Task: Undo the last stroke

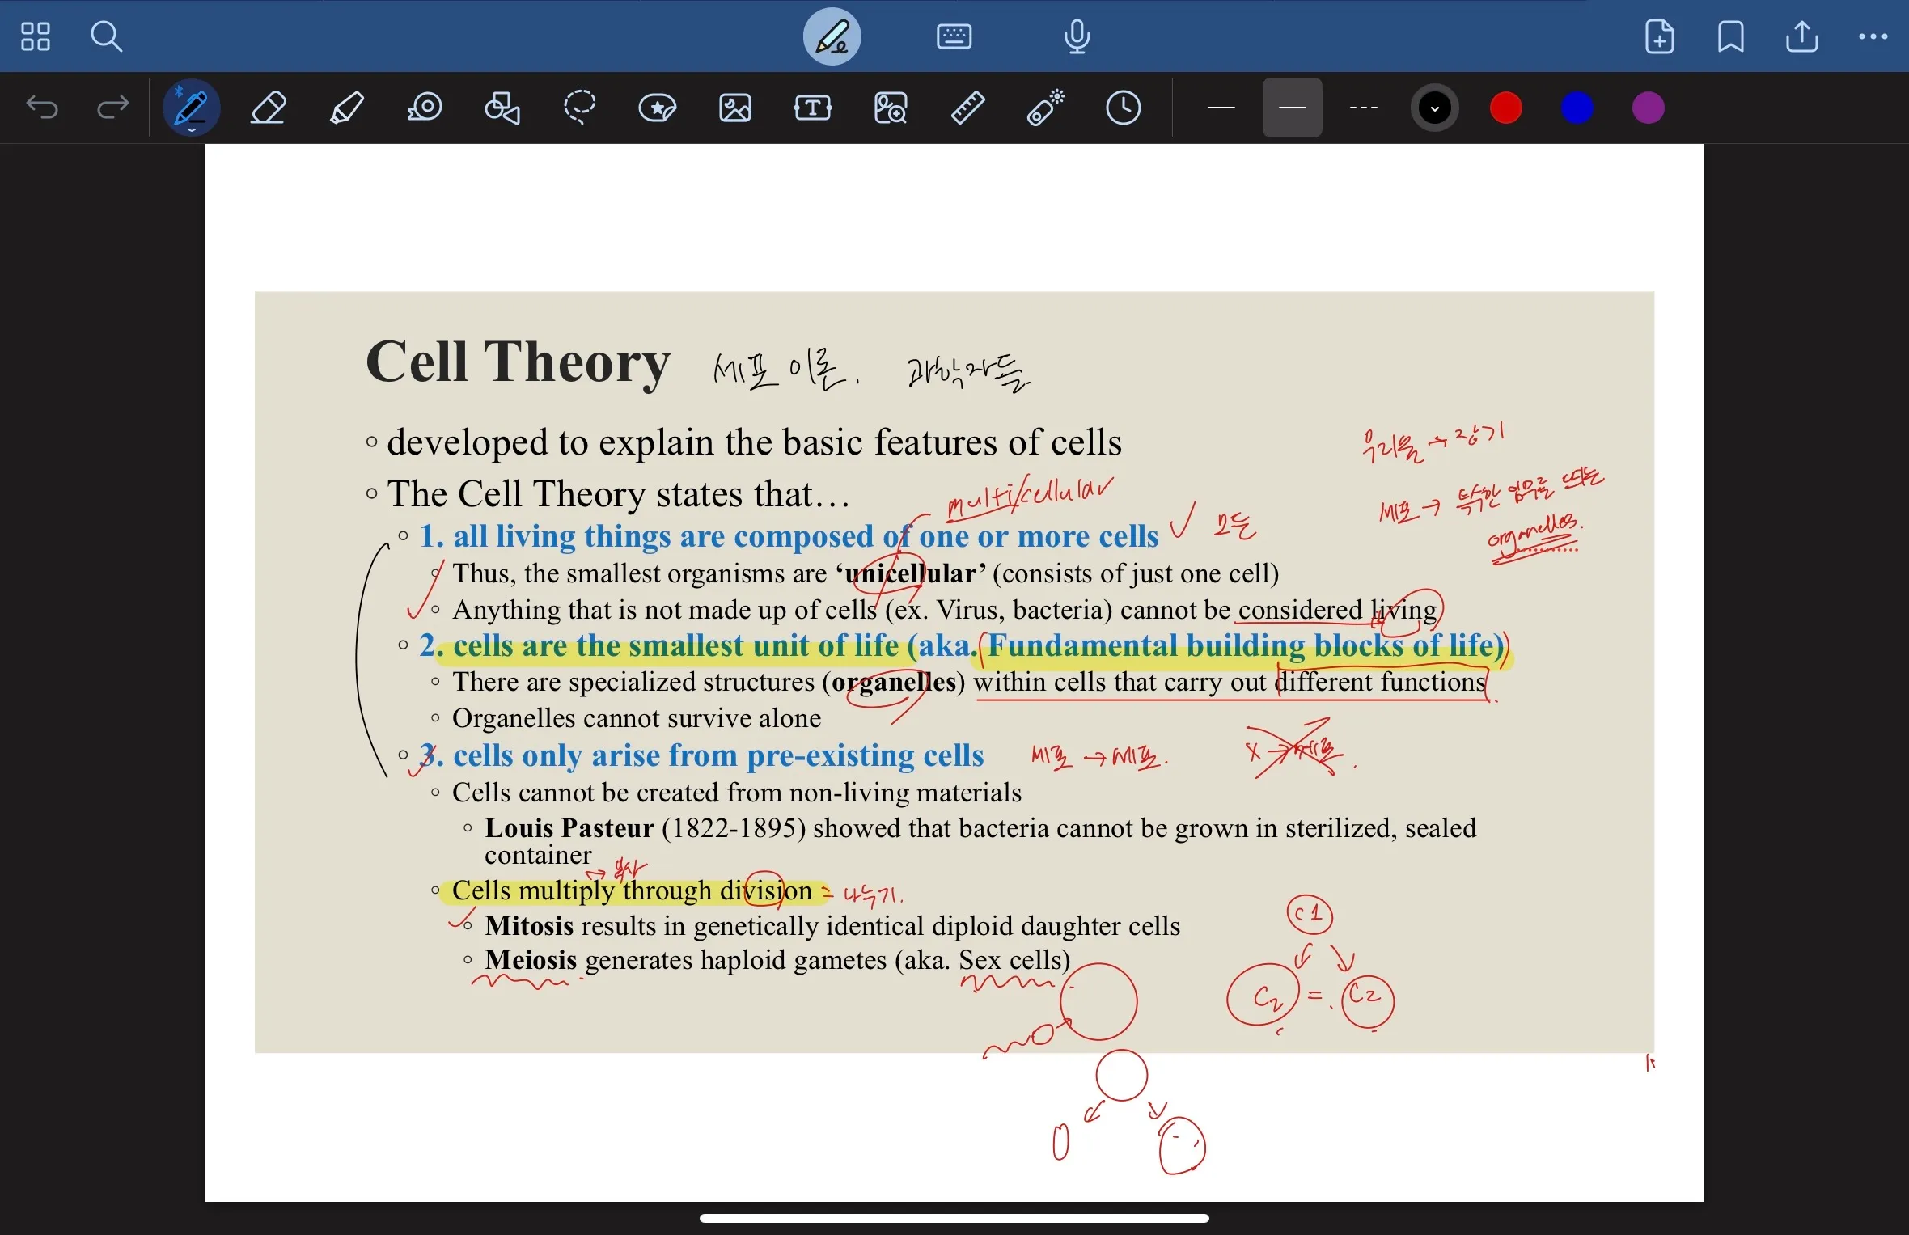Action: (x=42, y=108)
